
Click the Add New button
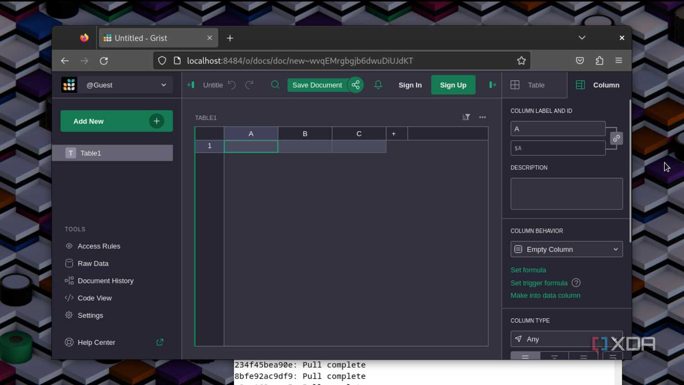(x=117, y=121)
